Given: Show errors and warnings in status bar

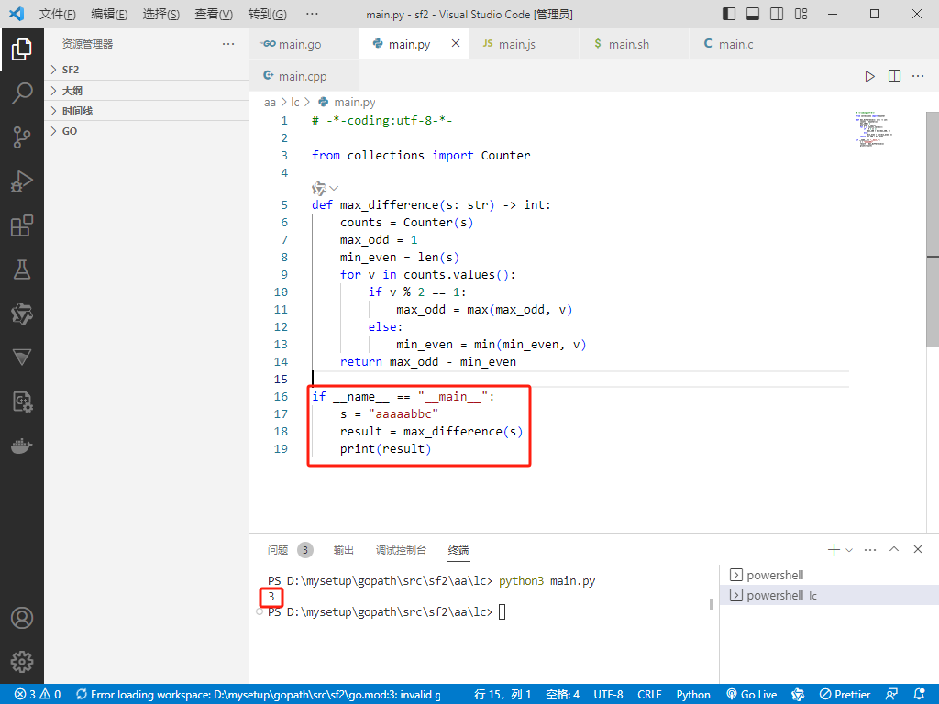Looking at the screenshot, I should coord(38,695).
